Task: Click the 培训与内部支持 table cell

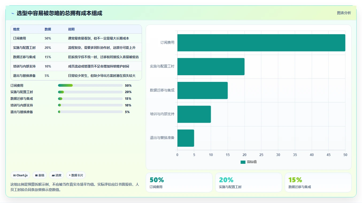Action: point(24,66)
